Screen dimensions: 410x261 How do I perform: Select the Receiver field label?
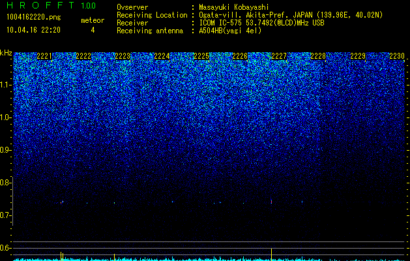click(x=132, y=23)
